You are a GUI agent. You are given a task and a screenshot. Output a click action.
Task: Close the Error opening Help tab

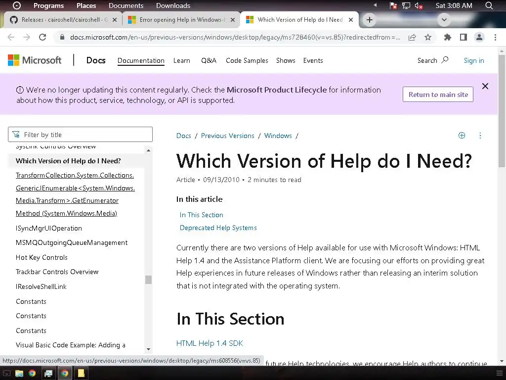[x=233, y=20]
